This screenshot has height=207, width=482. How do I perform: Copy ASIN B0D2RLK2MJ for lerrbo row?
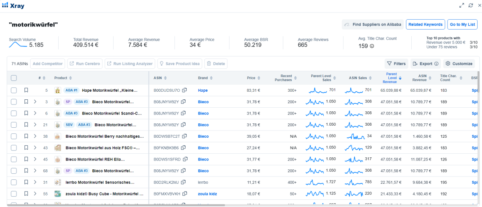pyautogui.click(x=183, y=183)
